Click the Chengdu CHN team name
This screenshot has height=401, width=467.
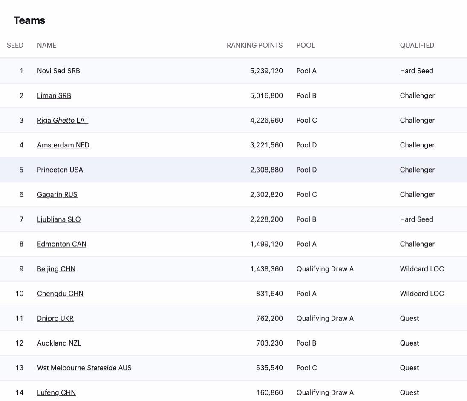tap(60, 294)
